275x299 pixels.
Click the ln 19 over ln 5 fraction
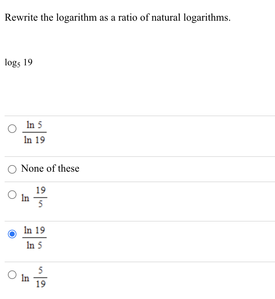[34, 237]
